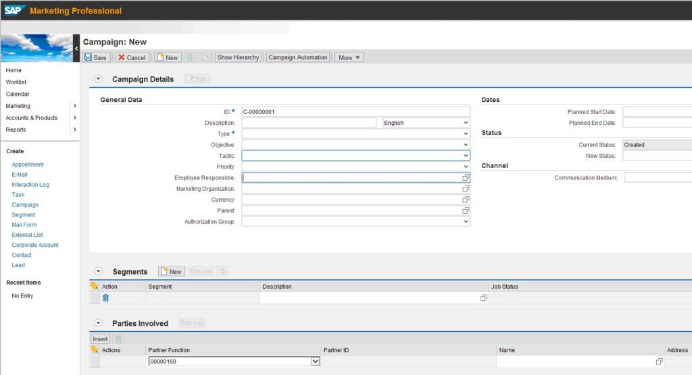The width and height of the screenshot is (692, 375).
Task: Click the Communication Medium field
Action: point(658,177)
